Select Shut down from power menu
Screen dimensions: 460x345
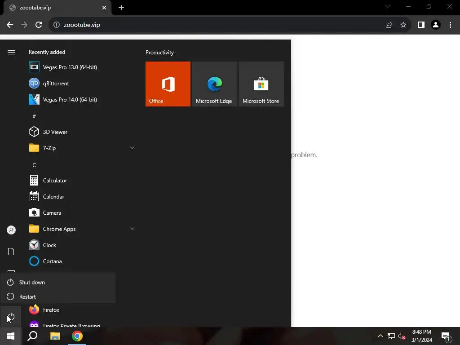[x=58, y=282]
